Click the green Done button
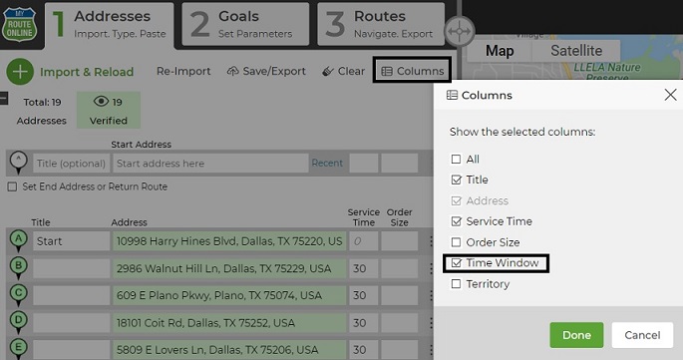Image resolution: width=683 pixels, height=360 pixels. (576, 335)
